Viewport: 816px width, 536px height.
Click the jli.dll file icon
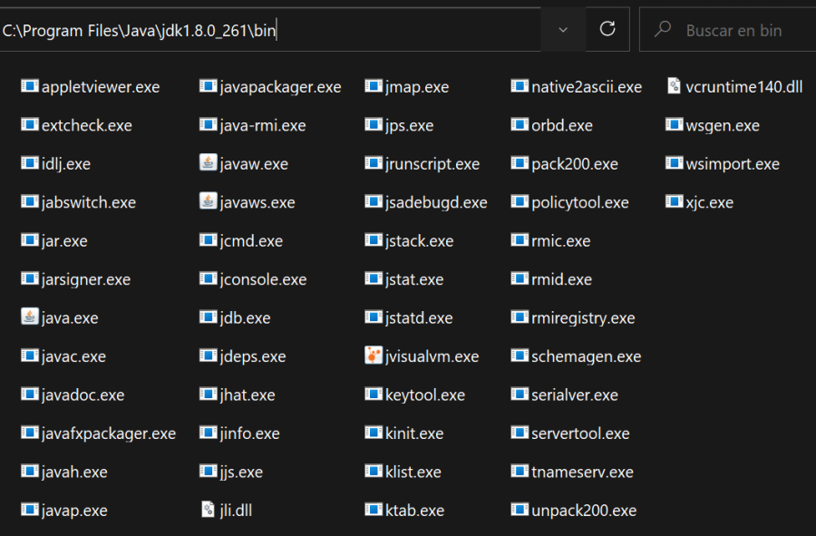click(208, 510)
